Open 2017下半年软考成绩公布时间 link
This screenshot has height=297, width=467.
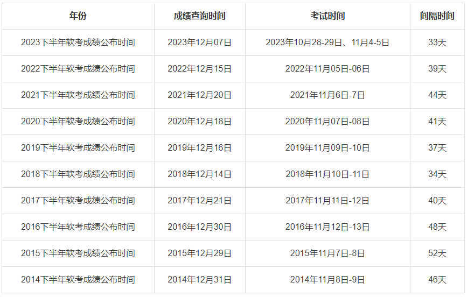[78, 201]
